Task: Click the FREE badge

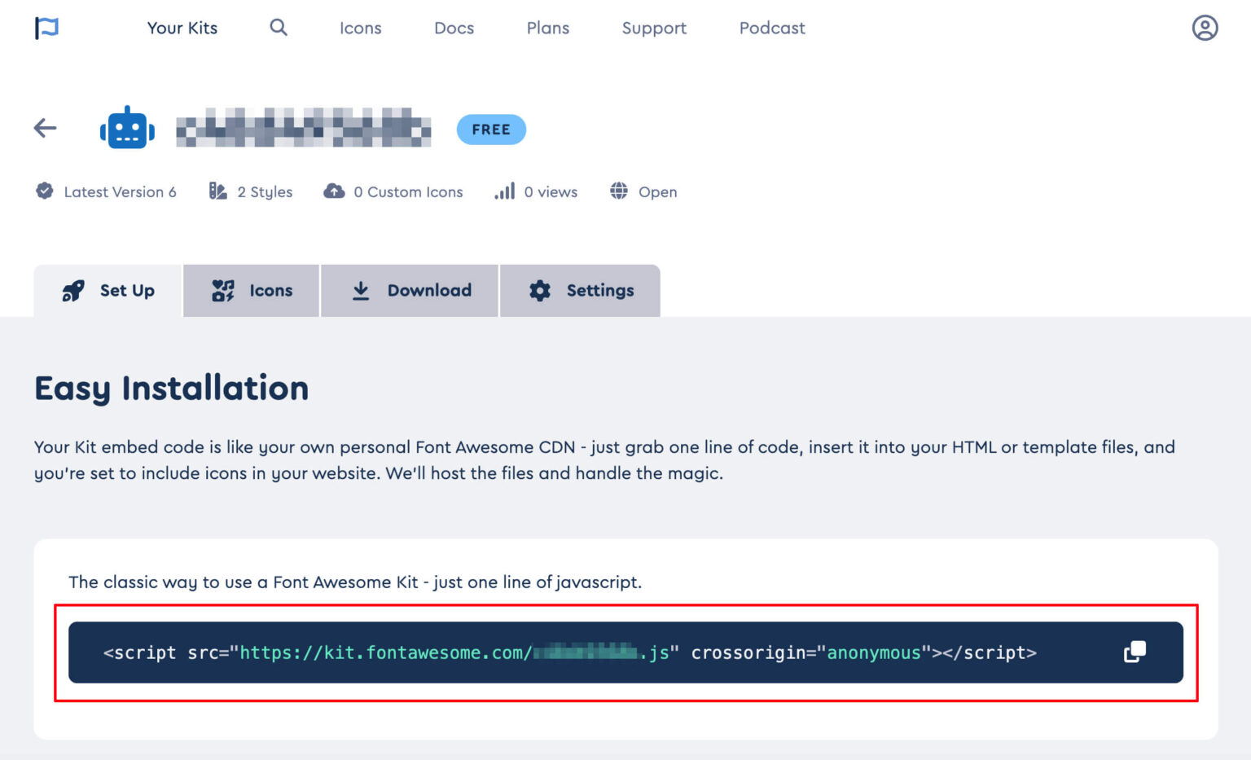Action: click(x=491, y=129)
